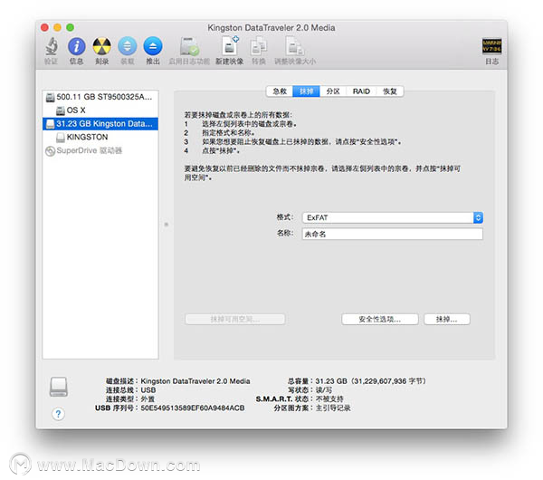Click the Erase (抹掉...) button

point(447,319)
